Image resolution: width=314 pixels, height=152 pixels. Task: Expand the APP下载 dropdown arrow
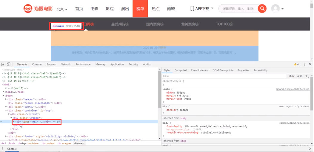[x=212, y=8]
